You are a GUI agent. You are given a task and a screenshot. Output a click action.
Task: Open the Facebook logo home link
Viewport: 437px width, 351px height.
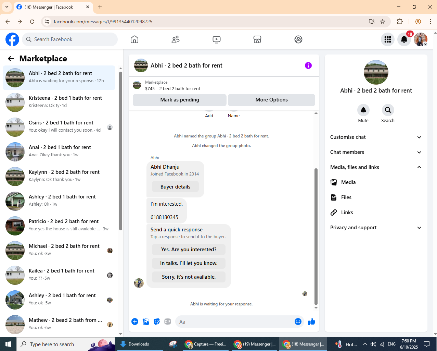(12, 39)
